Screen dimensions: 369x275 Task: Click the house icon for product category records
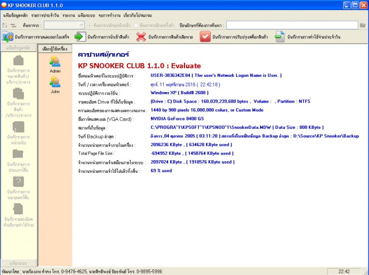click(x=18, y=60)
